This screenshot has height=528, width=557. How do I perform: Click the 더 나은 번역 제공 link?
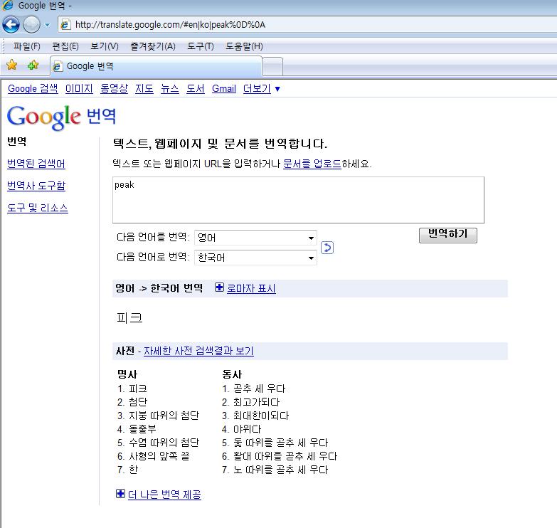click(164, 495)
